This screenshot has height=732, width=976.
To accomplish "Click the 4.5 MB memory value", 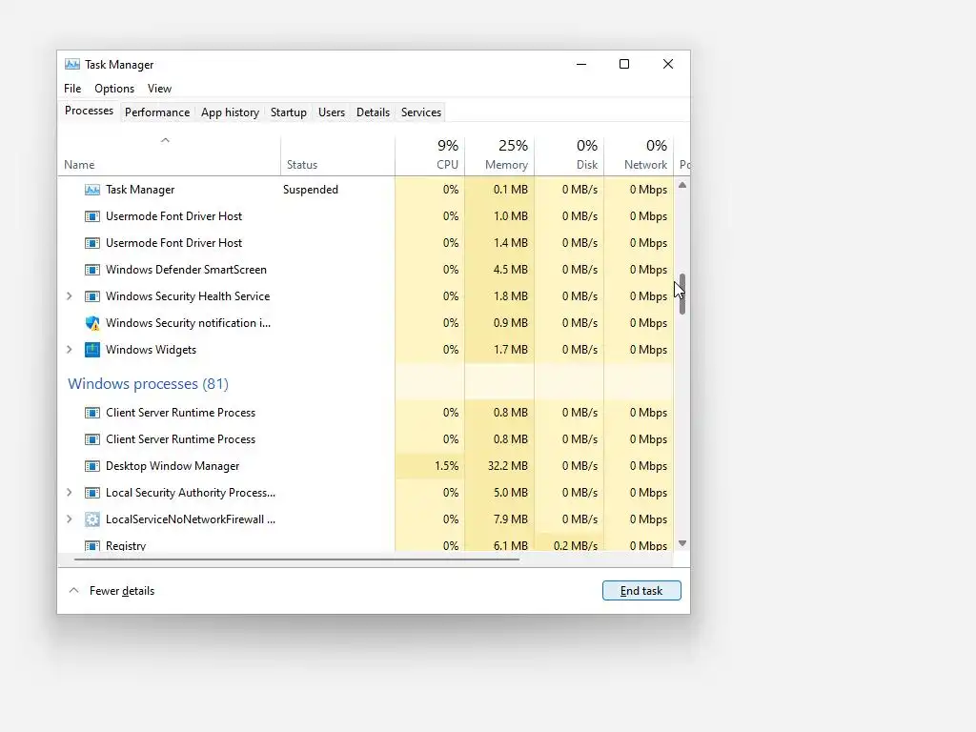I will (511, 270).
